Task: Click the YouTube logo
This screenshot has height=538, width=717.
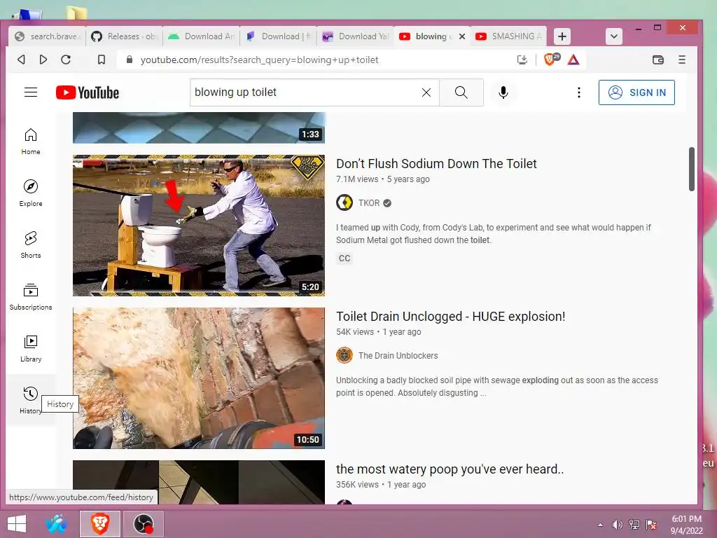Action: point(88,93)
